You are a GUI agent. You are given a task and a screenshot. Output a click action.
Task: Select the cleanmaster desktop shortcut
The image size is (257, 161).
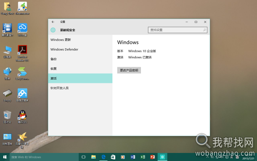(x=22, y=8)
